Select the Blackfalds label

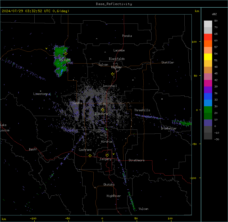[x=117, y=59]
